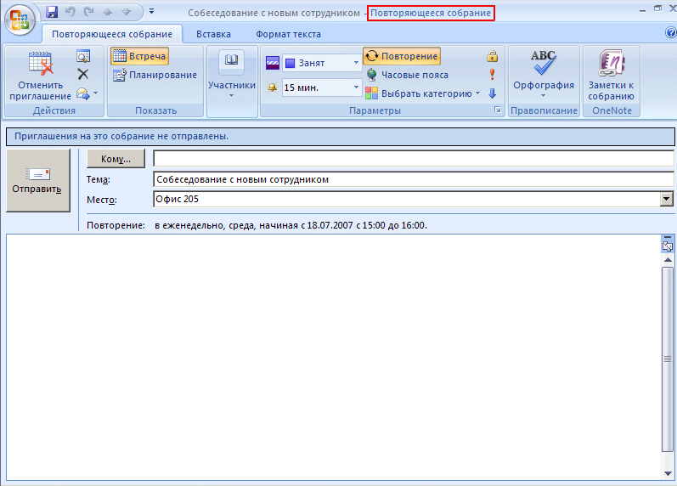
Task: Click the reminder bell icon
Action: [272, 88]
